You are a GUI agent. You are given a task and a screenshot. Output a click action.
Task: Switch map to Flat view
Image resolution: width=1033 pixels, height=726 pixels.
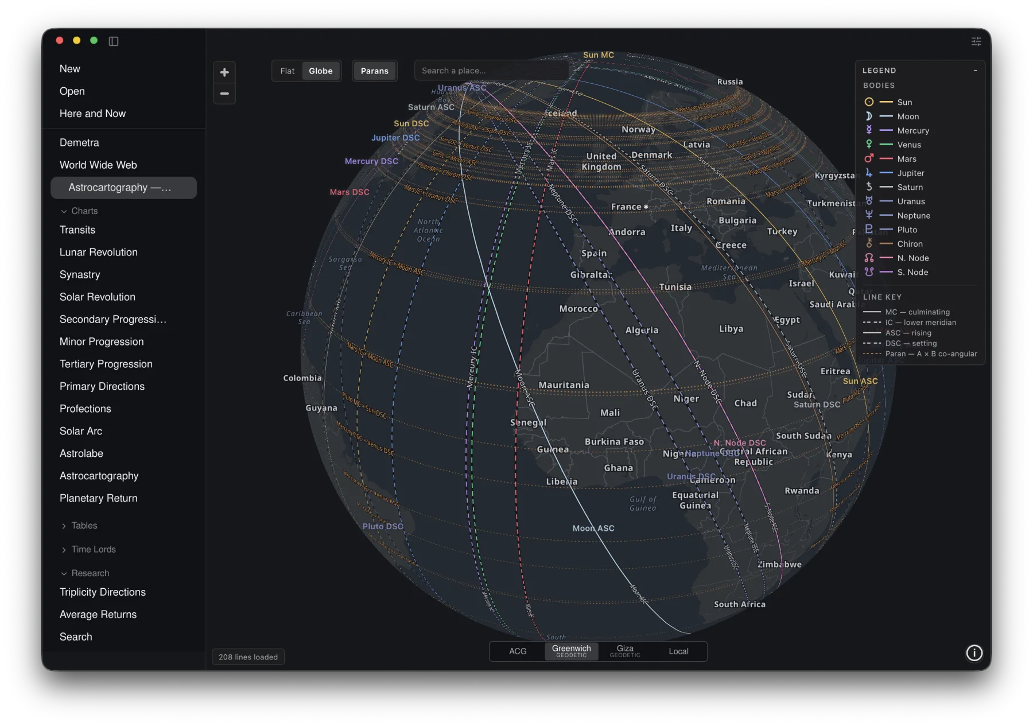287,71
